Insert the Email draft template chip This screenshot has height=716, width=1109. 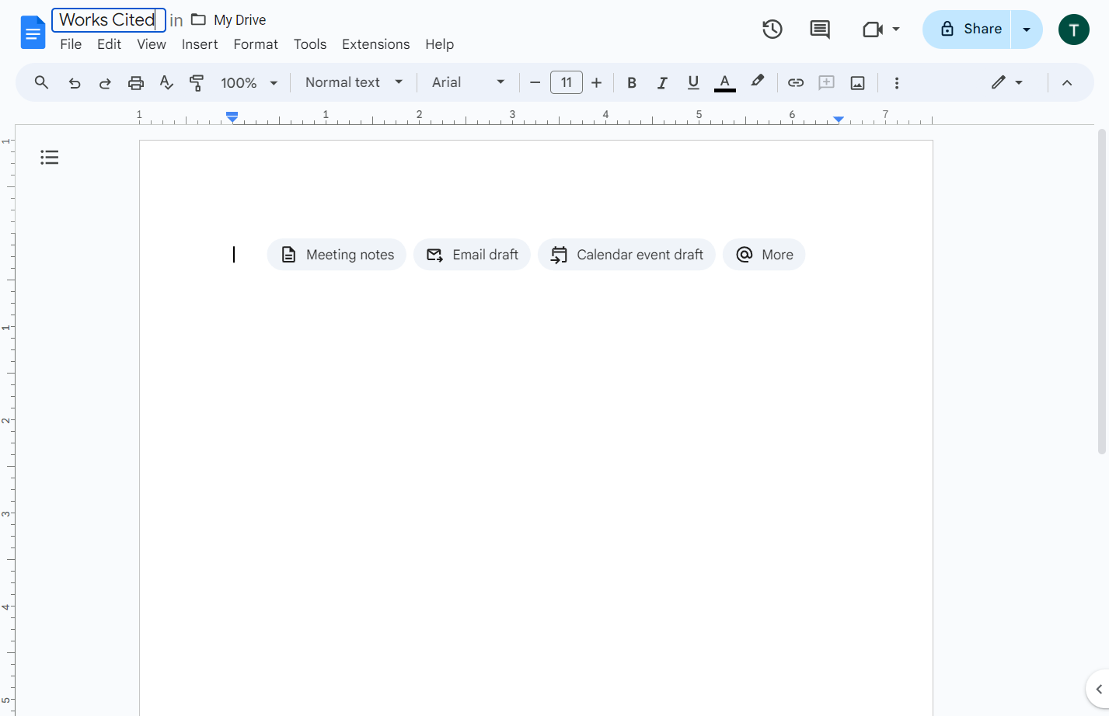[x=472, y=255]
